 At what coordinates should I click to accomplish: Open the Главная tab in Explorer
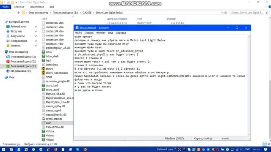coord(19,7)
